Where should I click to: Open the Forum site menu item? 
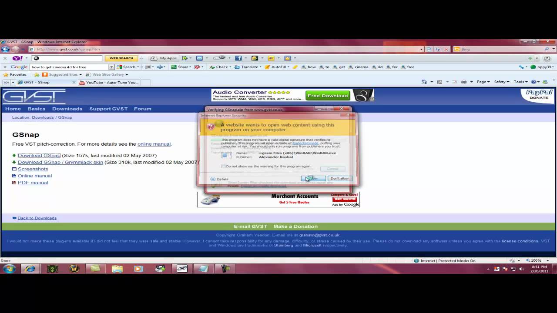tap(142, 109)
